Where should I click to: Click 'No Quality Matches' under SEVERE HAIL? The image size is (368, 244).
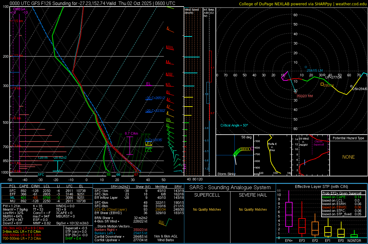tap(253, 209)
